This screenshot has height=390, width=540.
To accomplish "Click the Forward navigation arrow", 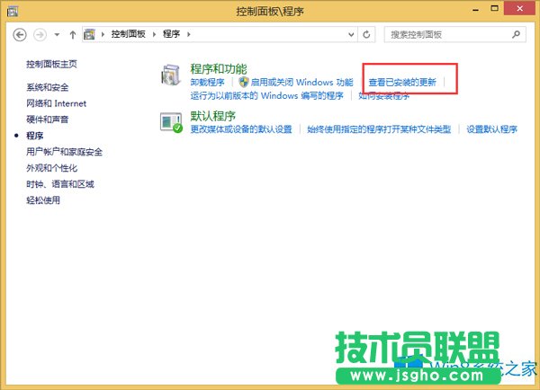I will coord(40,35).
